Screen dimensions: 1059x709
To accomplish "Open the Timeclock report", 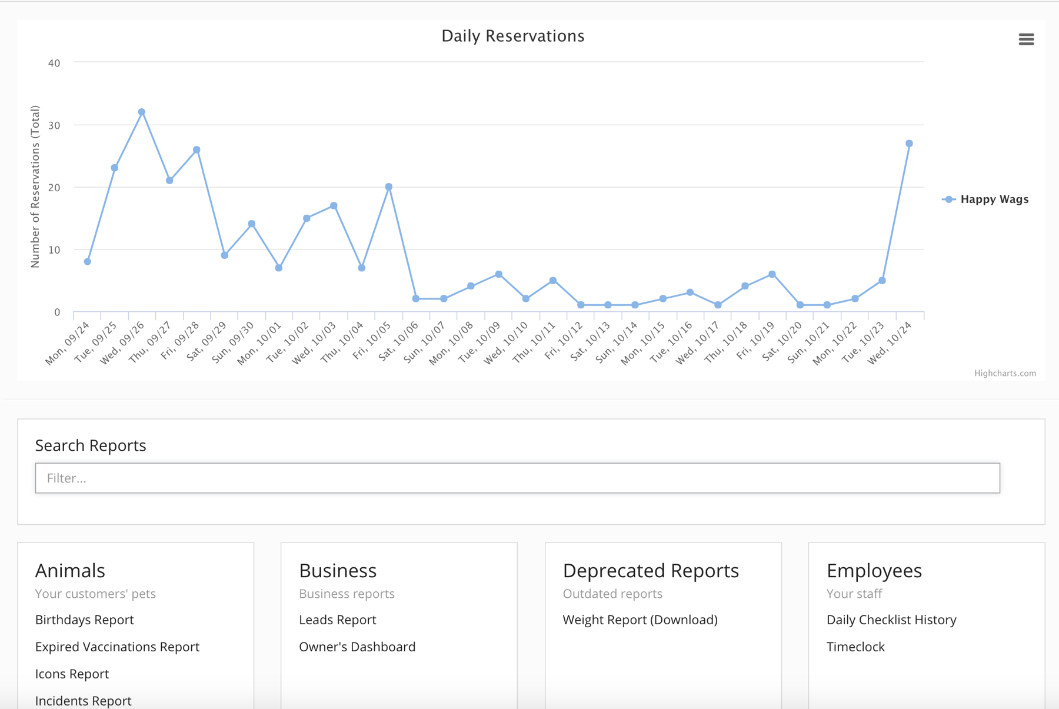I will coord(855,646).
